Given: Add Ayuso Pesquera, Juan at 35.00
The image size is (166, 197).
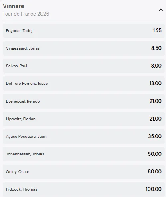Looking at the screenshot, I should [x=84, y=137].
